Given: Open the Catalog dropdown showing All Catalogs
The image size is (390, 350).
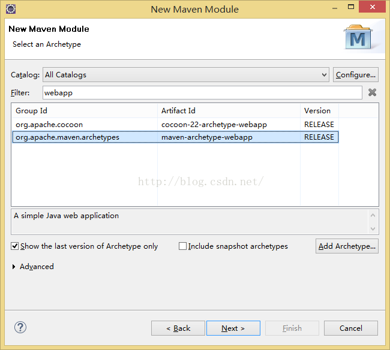Looking at the screenshot, I should click(x=186, y=74).
